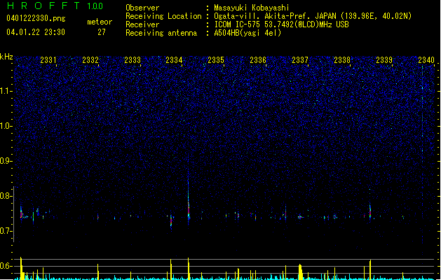Screen dimensions: 441x280
Task: Click the 2339 time axis marker
Action: [x=384, y=59]
